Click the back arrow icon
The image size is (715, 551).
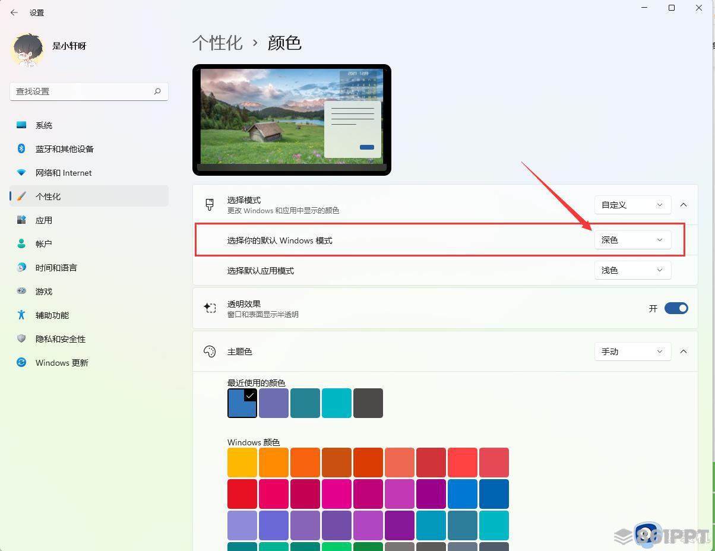coord(14,12)
